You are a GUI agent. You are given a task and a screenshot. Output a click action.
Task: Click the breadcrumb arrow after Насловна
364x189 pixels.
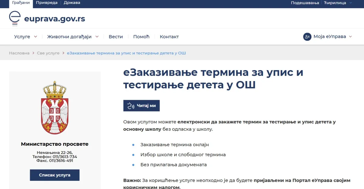33,53
